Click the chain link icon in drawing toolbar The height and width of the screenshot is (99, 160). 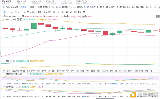pos(54,12)
